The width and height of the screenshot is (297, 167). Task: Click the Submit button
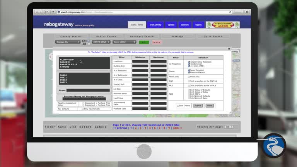pyautogui.click(x=198, y=106)
